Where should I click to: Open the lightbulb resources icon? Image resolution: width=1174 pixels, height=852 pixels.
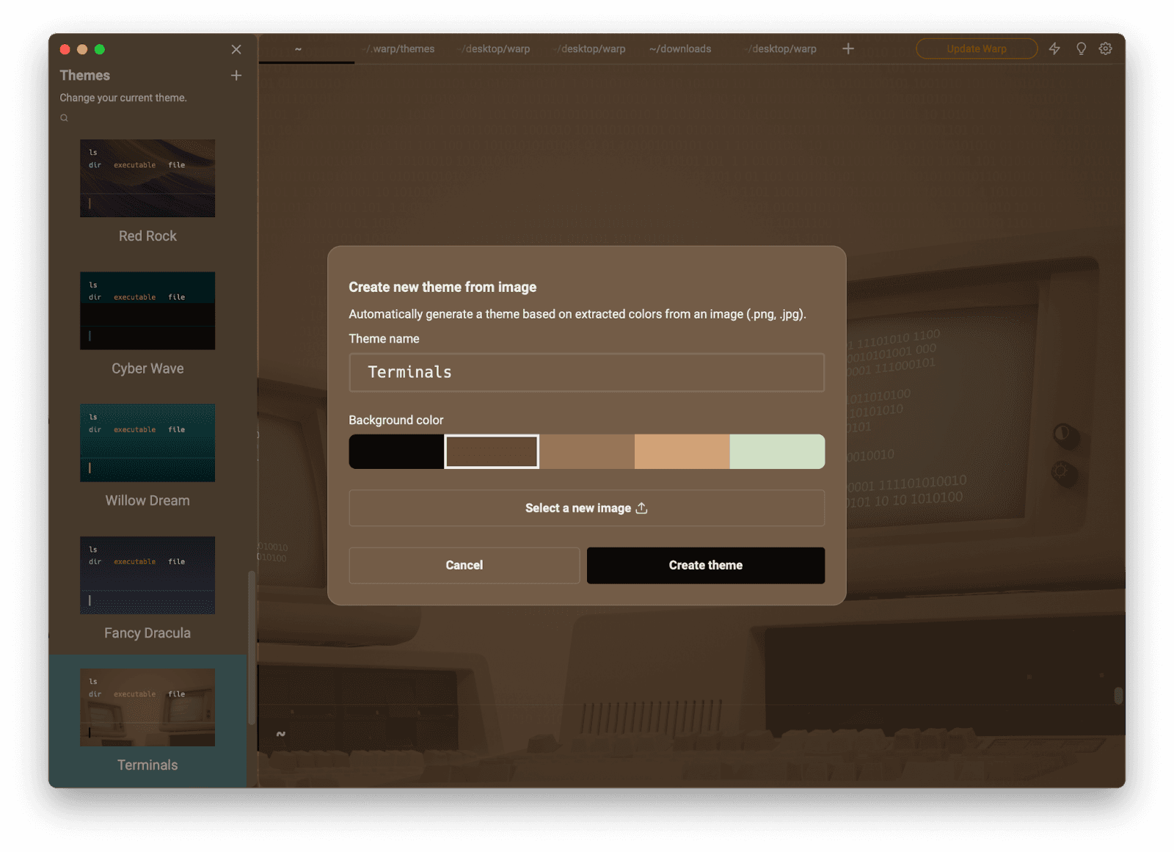point(1081,48)
